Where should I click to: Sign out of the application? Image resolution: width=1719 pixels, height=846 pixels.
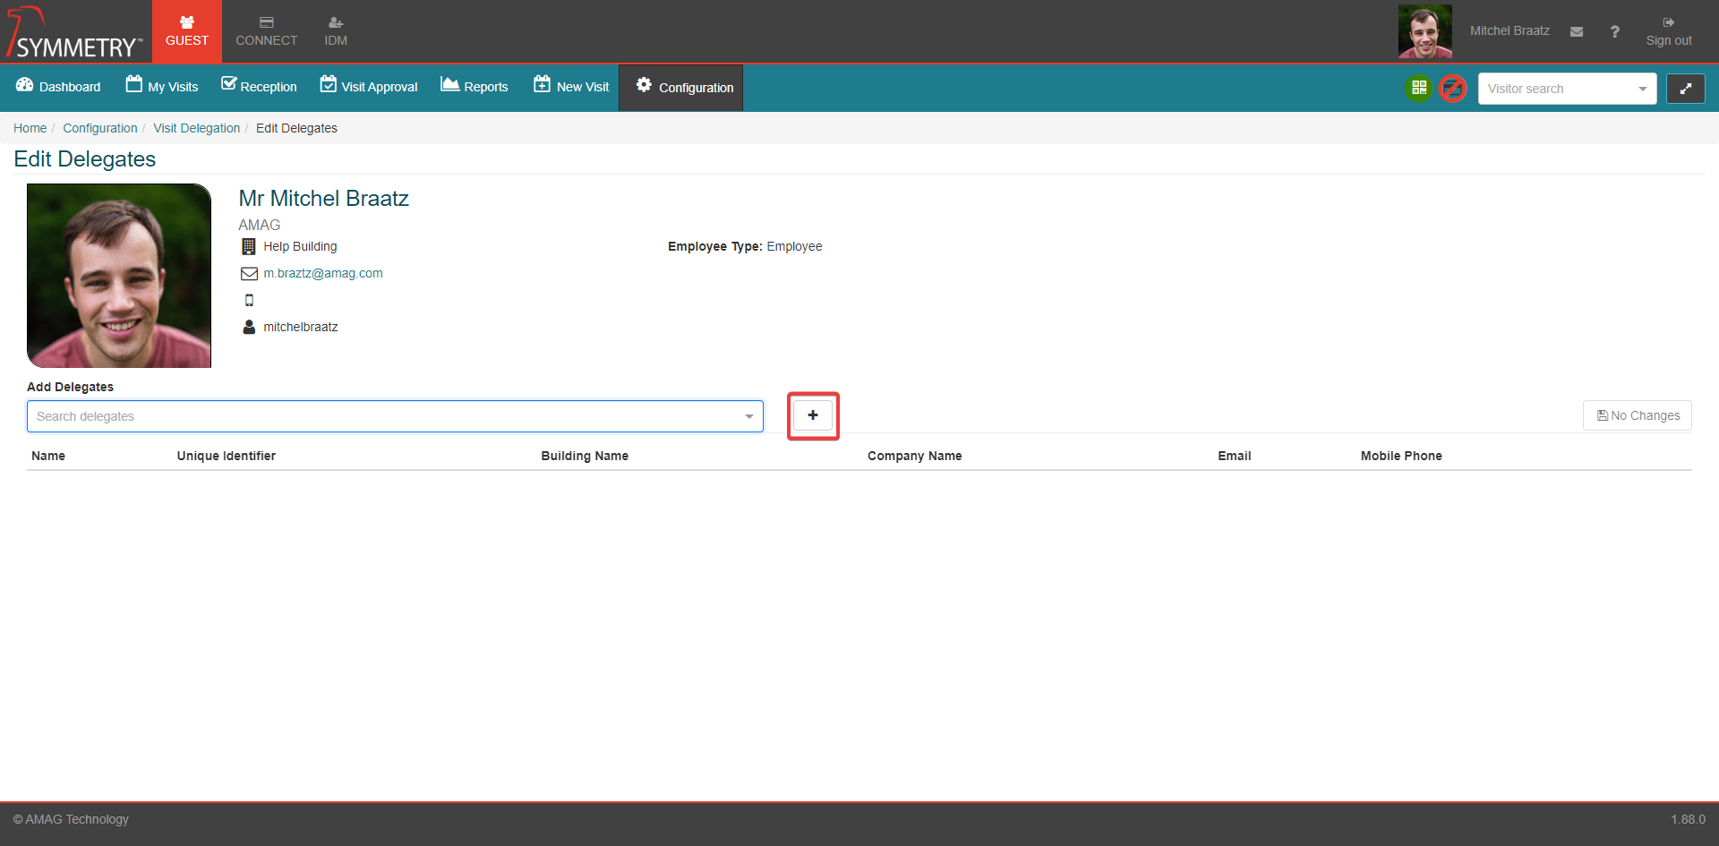tap(1669, 31)
